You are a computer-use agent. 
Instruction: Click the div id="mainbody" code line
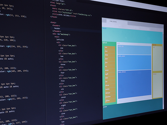[x=61, y=34]
